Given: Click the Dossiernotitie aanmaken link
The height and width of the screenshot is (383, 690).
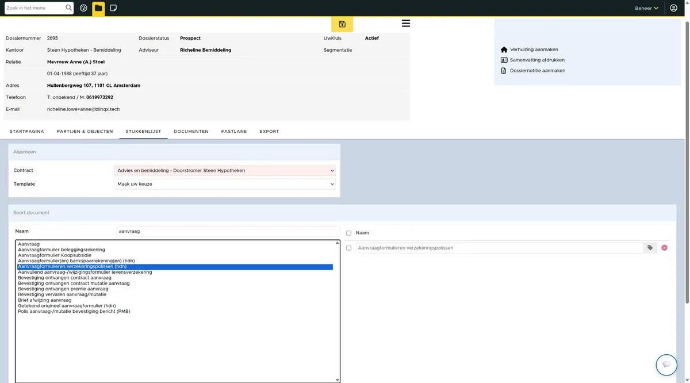Looking at the screenshot, I should [x=538, y=71].
